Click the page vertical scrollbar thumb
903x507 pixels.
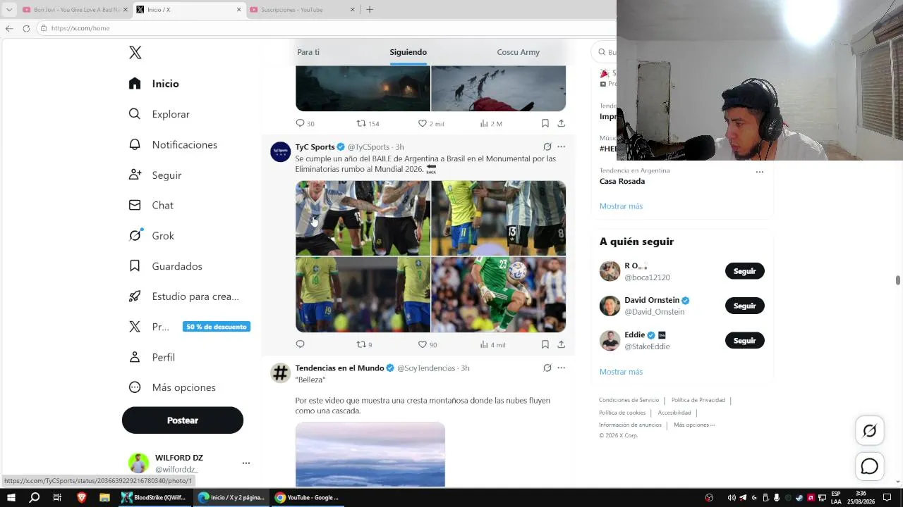(898, 280)
